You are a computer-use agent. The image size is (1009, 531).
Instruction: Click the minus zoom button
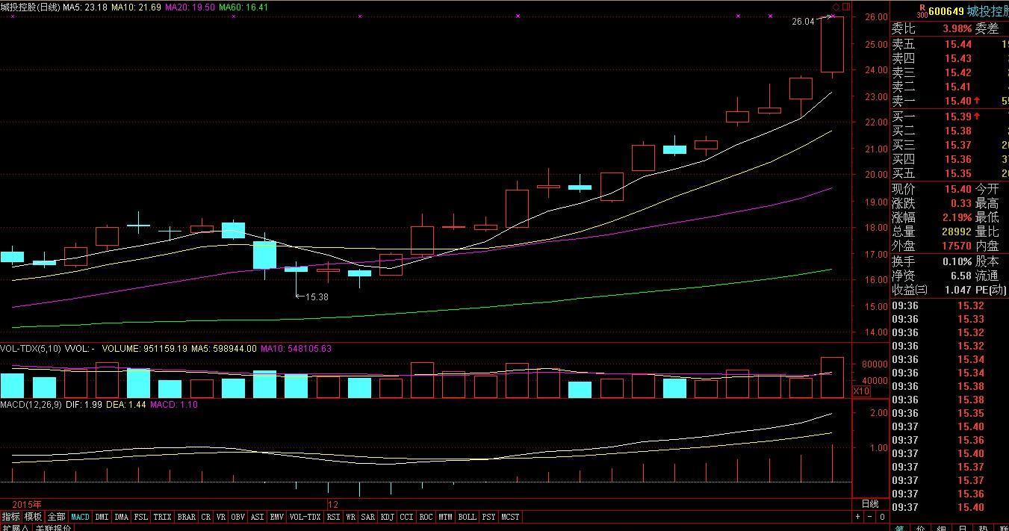(870, 517)
